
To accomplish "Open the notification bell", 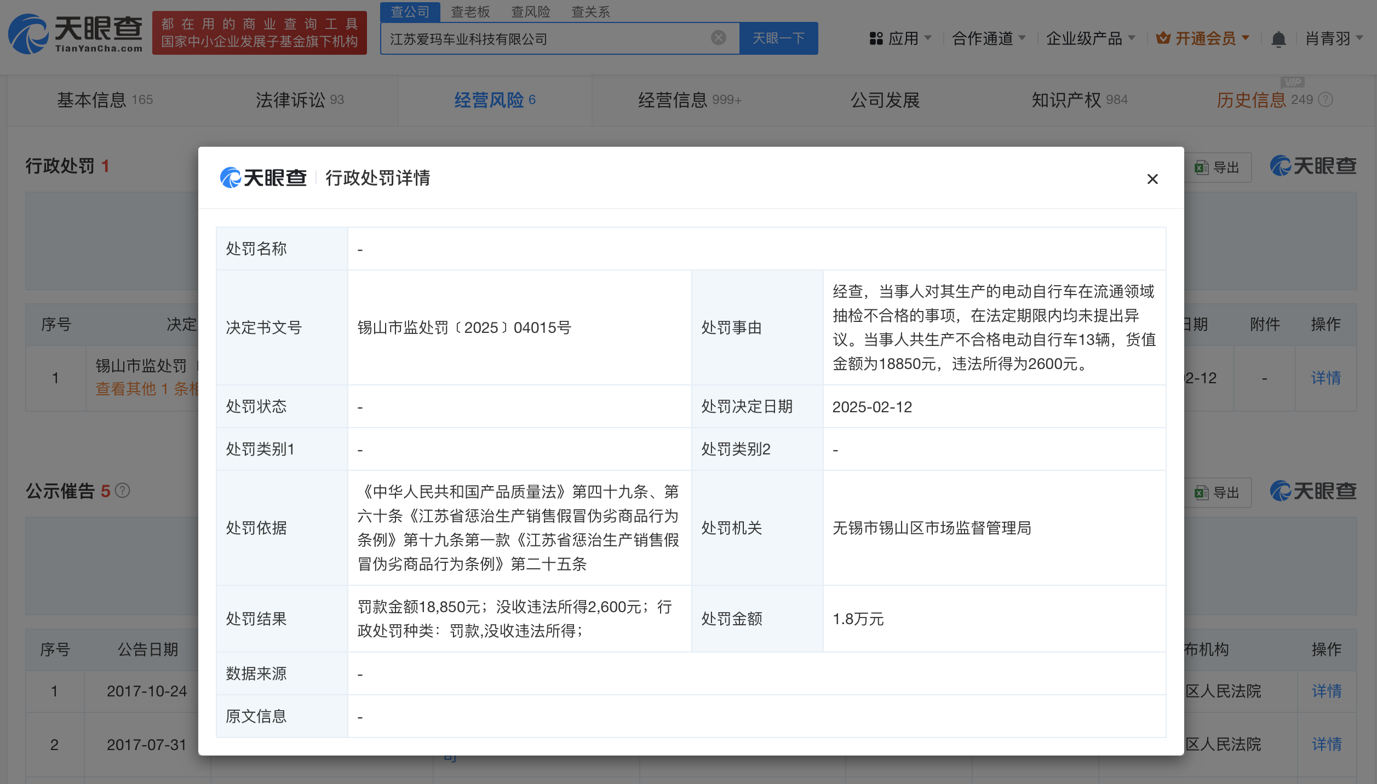I will click(1278, 39).
